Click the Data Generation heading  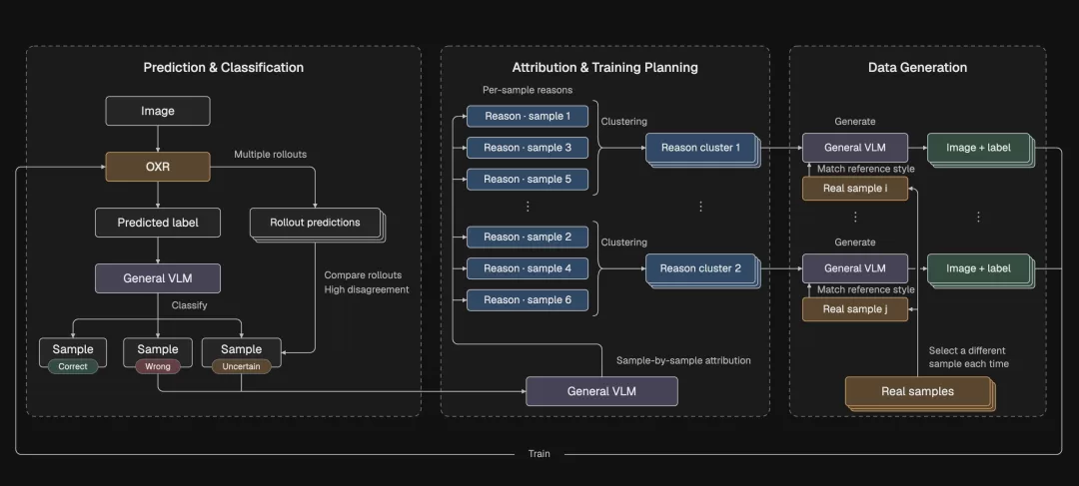click(917, 68)
